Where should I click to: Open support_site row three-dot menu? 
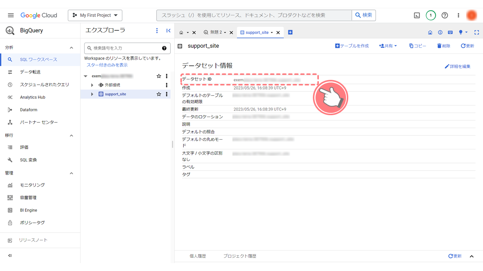pos(167,94)
